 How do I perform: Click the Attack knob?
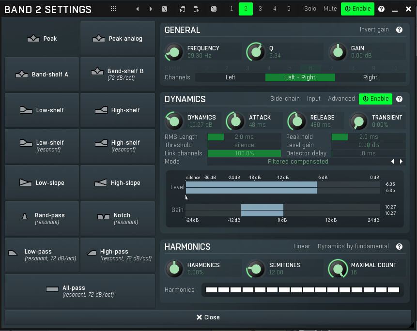click(x=235, y=121)
